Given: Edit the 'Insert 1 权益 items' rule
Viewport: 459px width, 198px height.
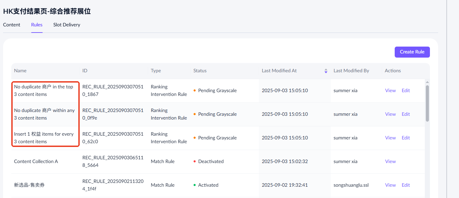Looking at the screenshot, I should pyautogui.click(x=406, y=138).
